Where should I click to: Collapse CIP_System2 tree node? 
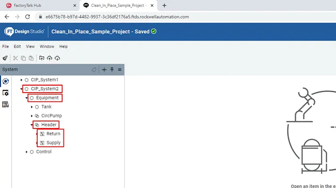coord(21,89)
